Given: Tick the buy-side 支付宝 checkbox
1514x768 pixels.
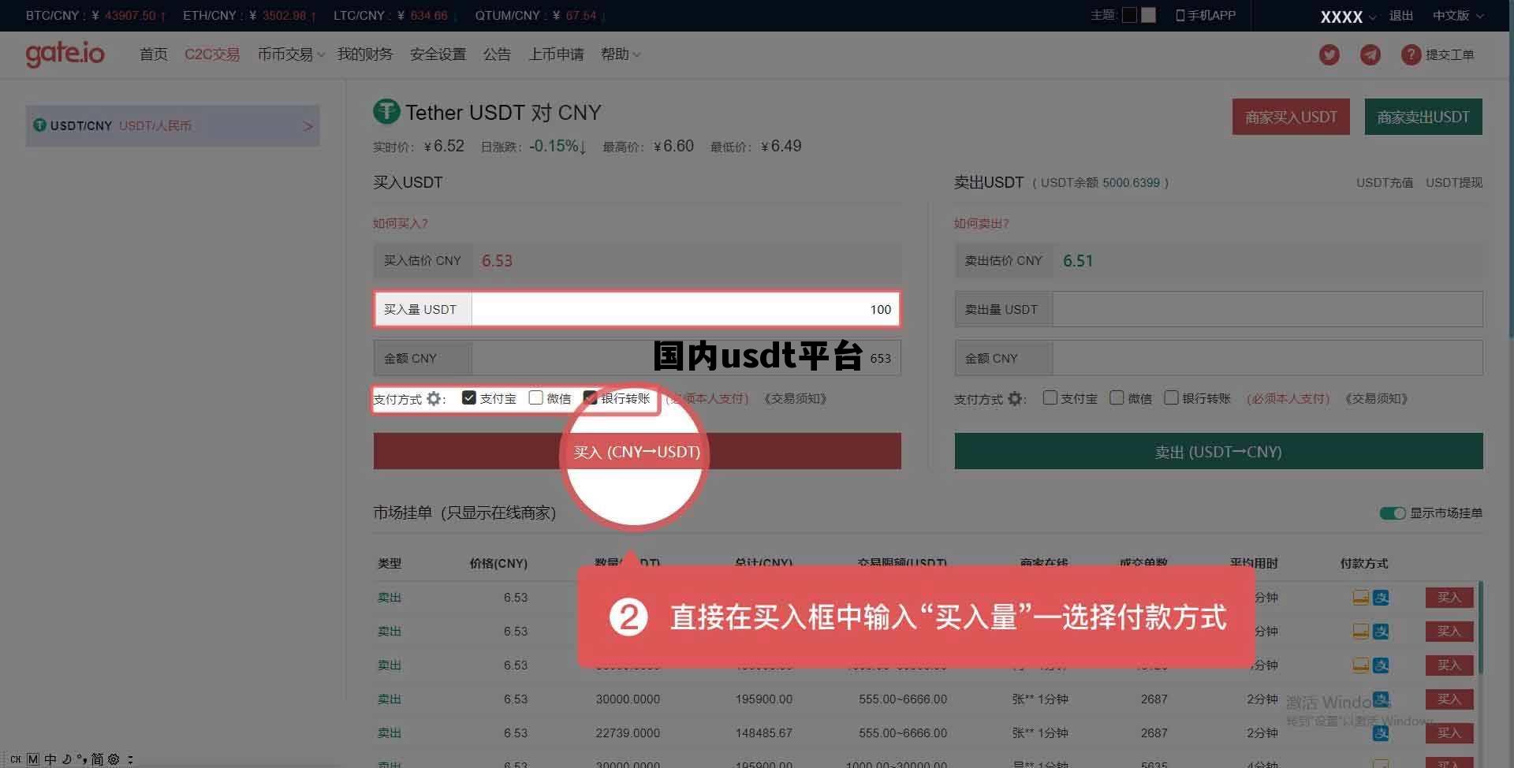Looking at the screenshot, I should [469, 397].
